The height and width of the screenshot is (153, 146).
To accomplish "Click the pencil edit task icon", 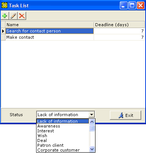I will (13, 16).
